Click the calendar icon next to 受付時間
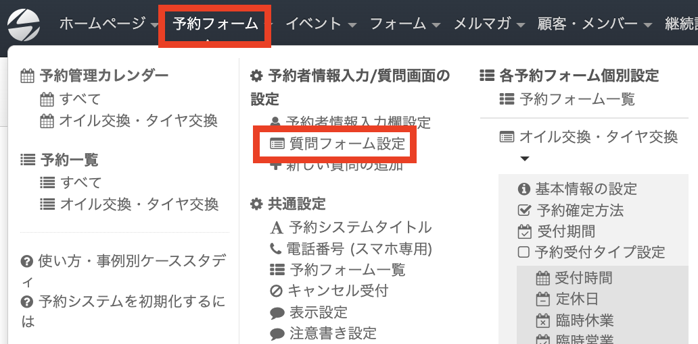The height and width of the screenshot is (344, 698). point(543,278)
